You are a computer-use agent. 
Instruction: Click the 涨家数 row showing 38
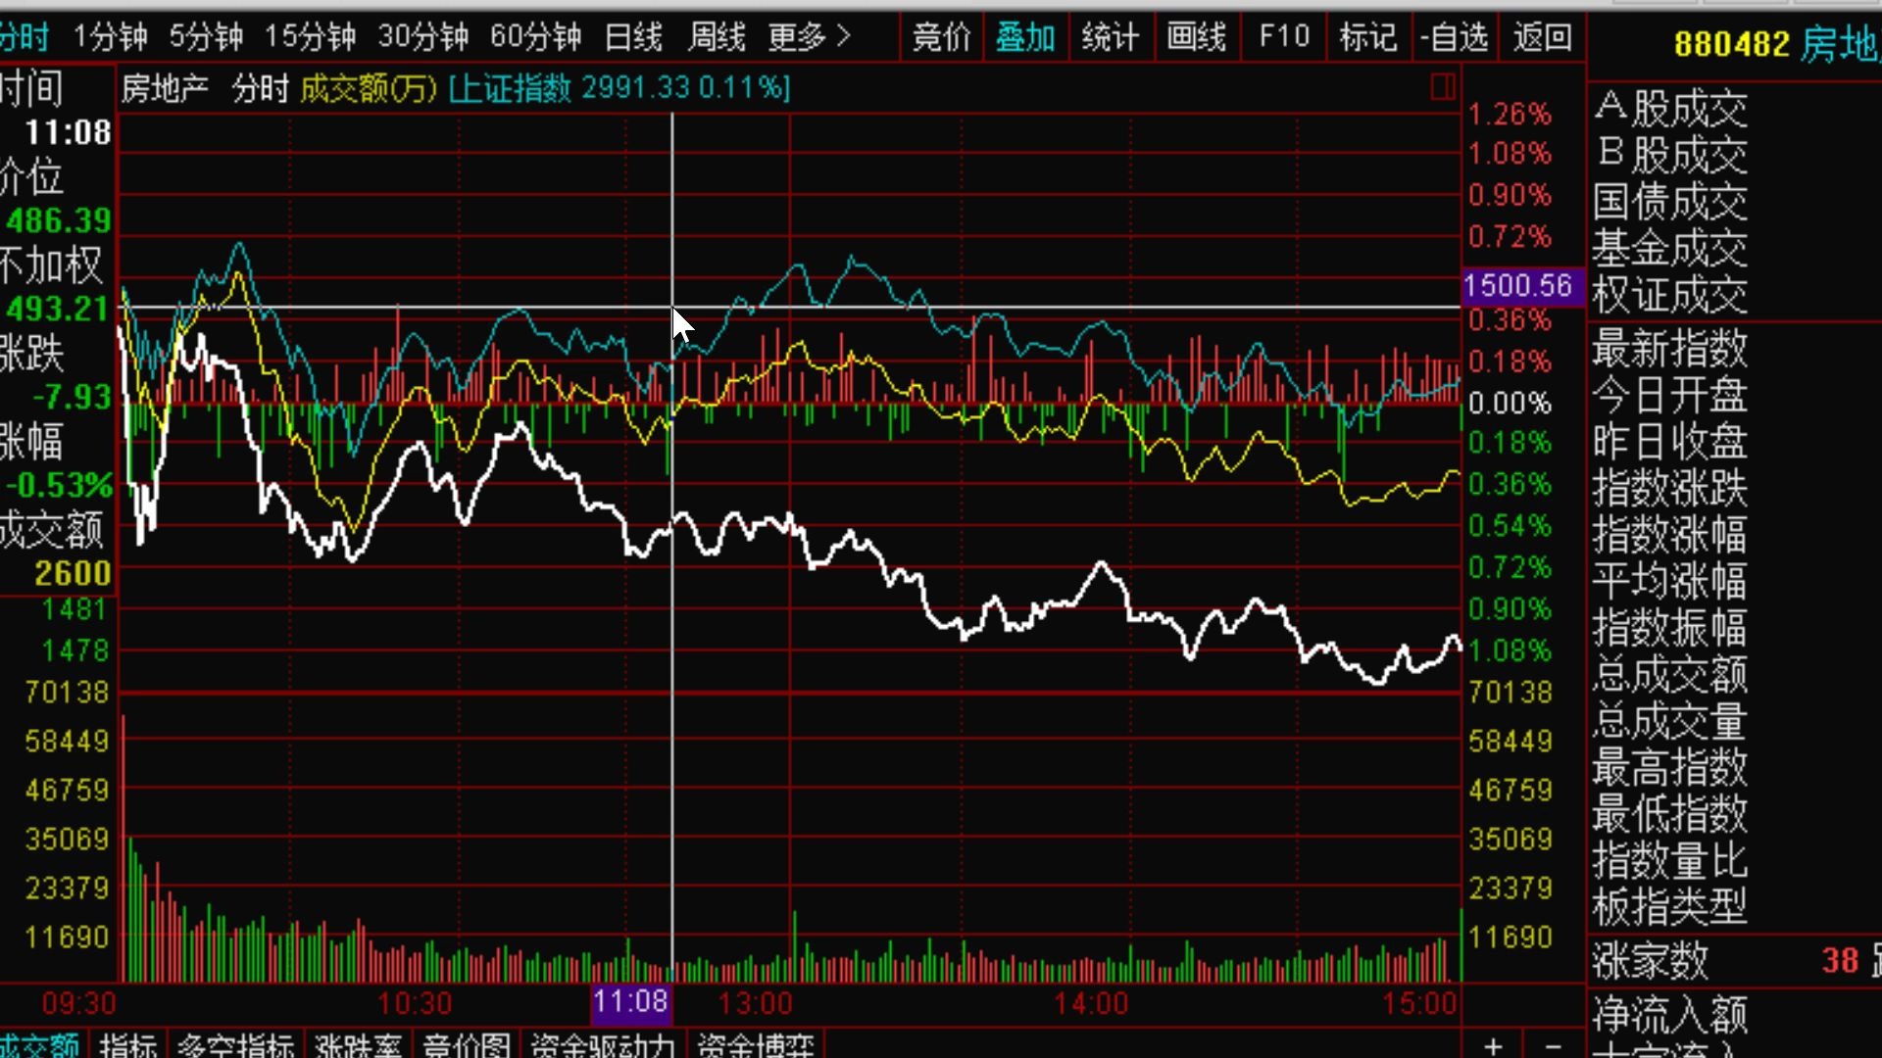[x=1735, y=961]
